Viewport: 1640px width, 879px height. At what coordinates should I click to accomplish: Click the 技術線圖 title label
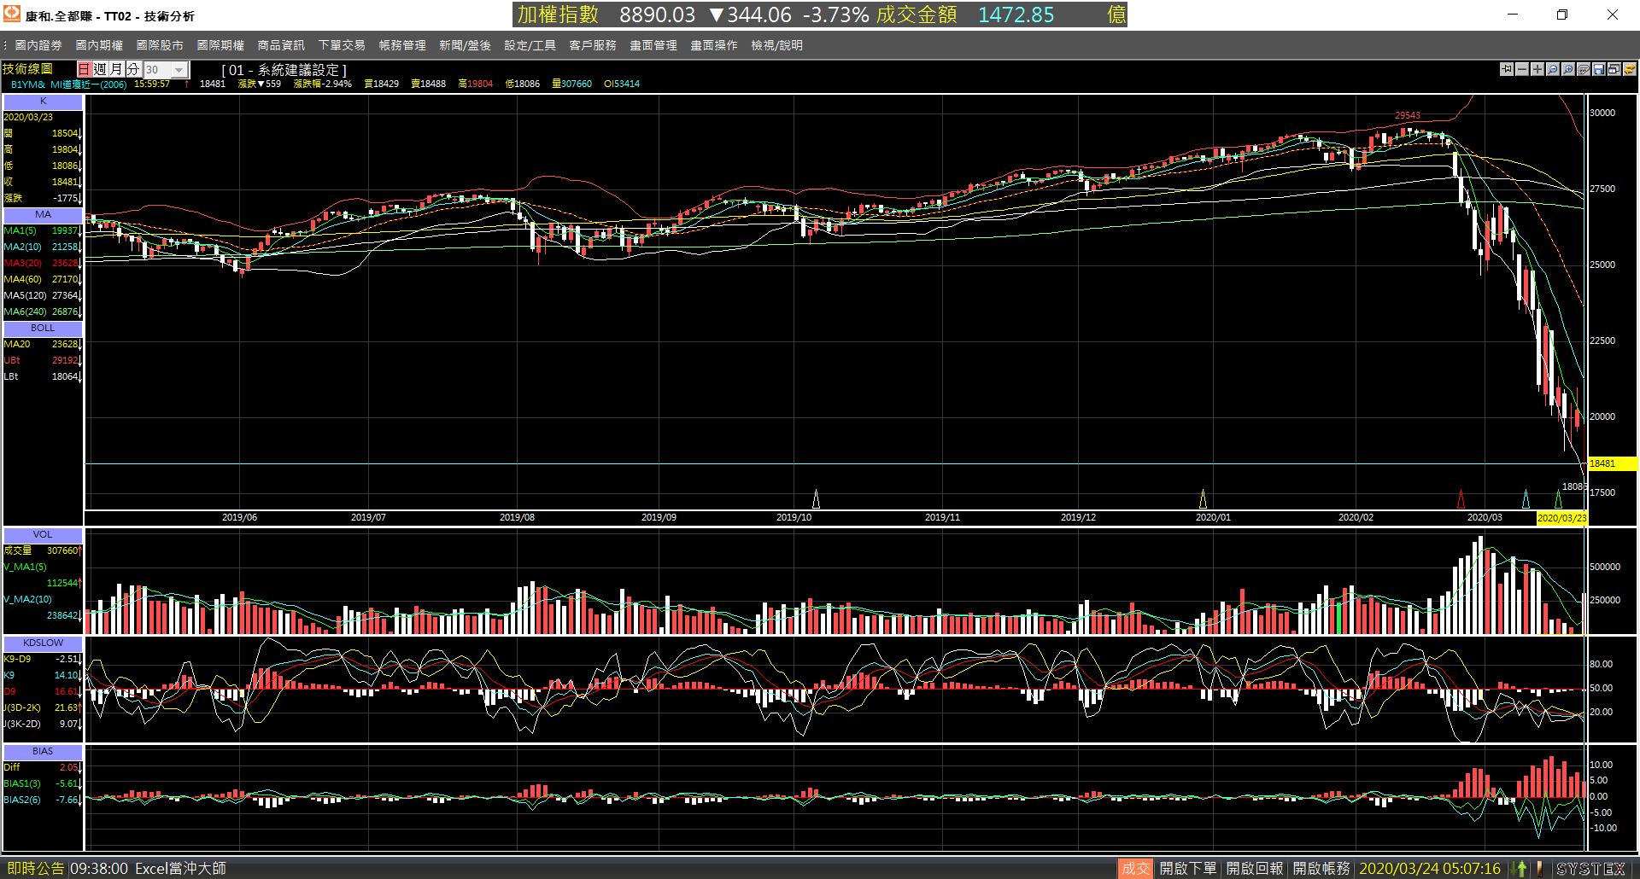(x=27, y=69)
